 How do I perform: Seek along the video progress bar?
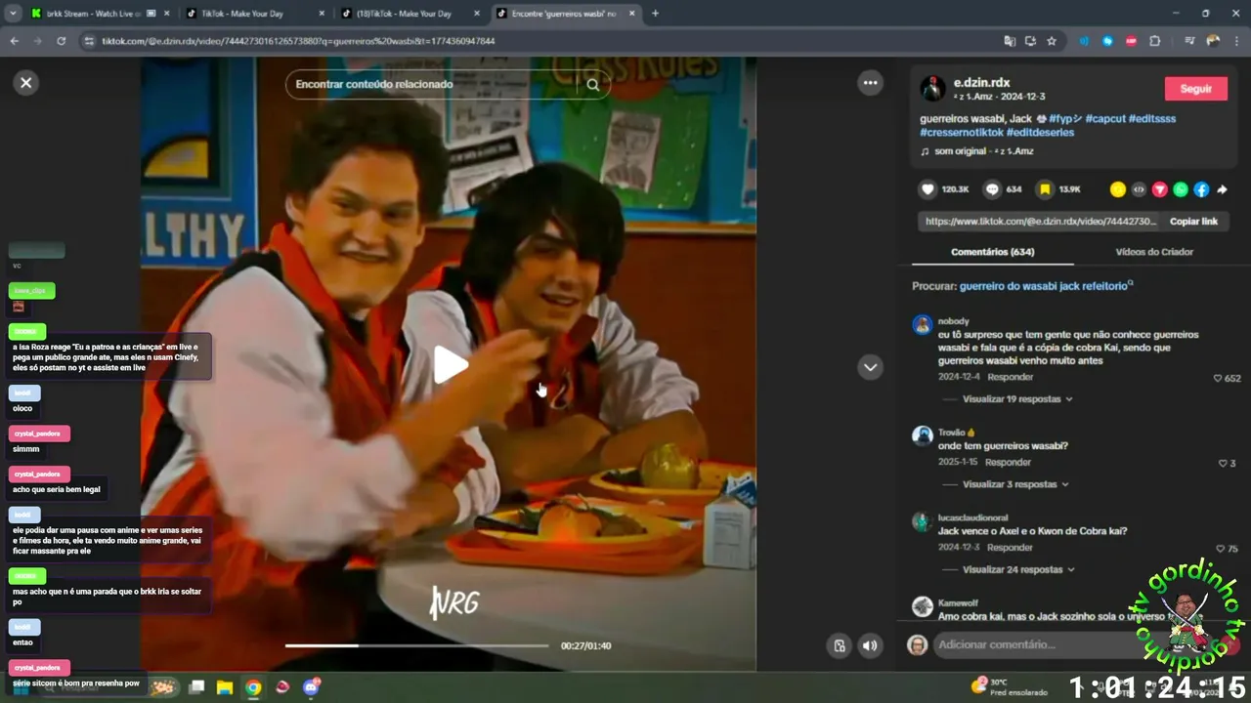(416, 645)
